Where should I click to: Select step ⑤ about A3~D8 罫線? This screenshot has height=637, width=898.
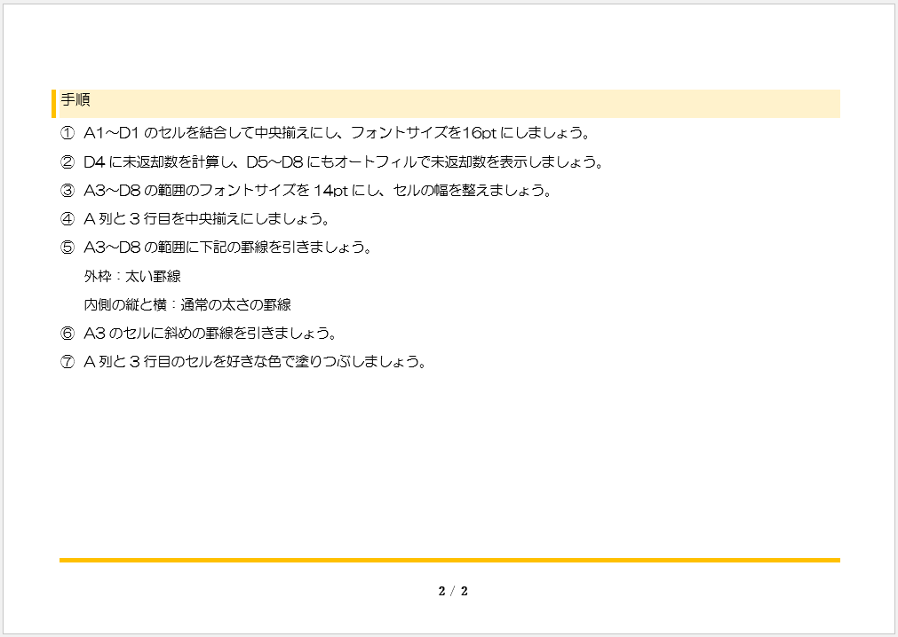(216, 248)
